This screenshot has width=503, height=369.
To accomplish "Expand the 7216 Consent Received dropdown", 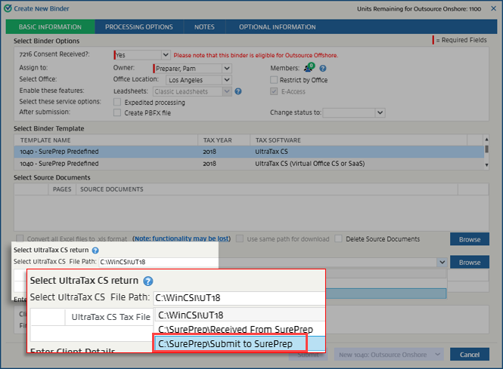I will pos(165,55).
